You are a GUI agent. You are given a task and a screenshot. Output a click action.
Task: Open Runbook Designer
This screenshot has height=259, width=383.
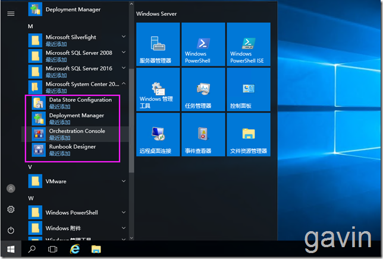click(x=75, y=150)
